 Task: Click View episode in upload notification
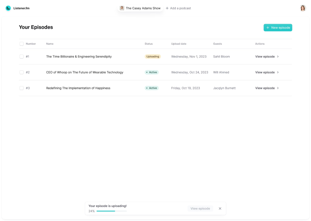(200, 209)
